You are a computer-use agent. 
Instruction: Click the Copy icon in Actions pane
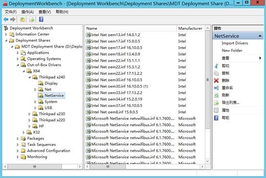point(217,73)
